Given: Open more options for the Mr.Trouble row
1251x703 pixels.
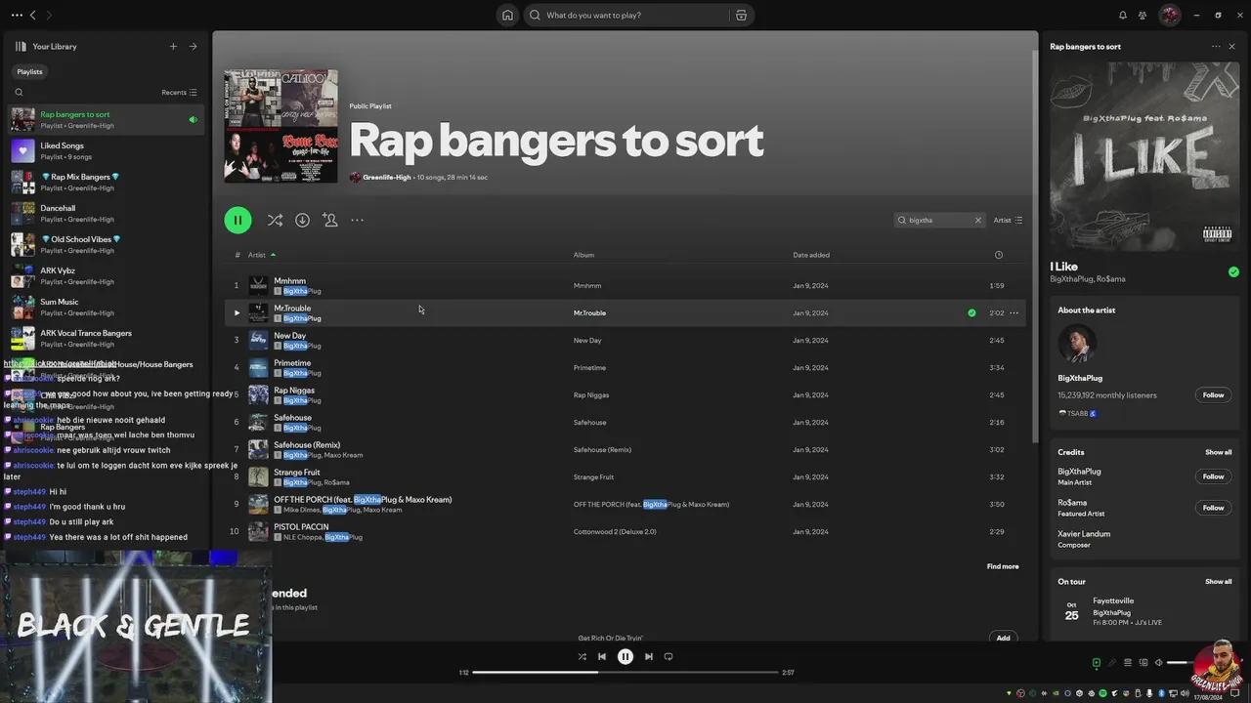Looking at the screenshot, I should click(1014, 312).
